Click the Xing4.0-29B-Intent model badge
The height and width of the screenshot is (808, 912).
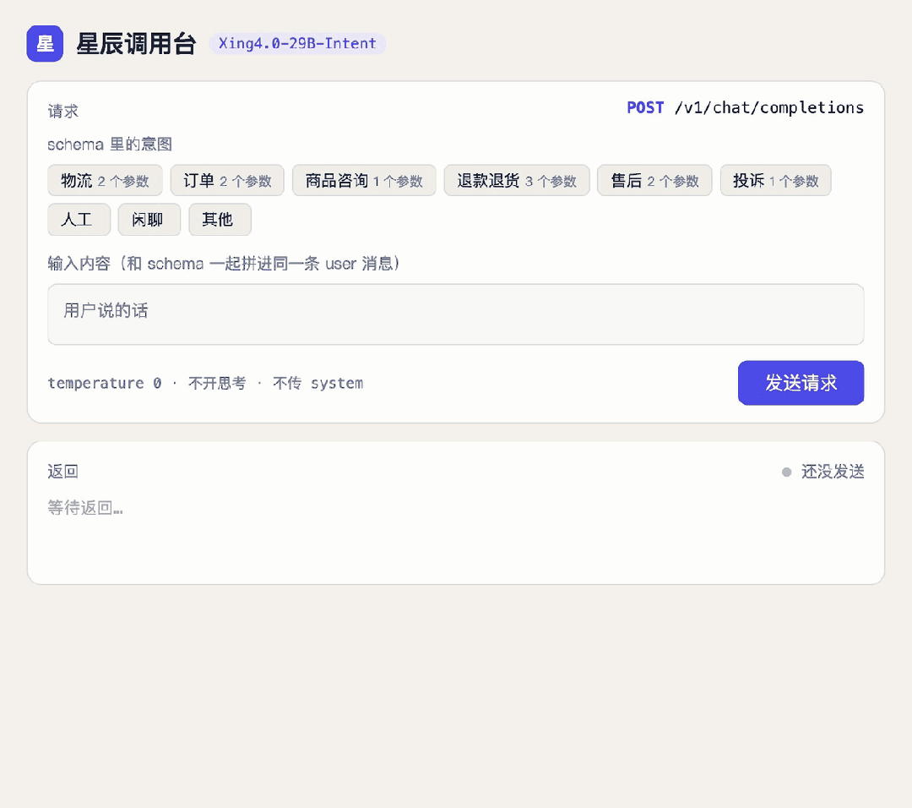297,44
